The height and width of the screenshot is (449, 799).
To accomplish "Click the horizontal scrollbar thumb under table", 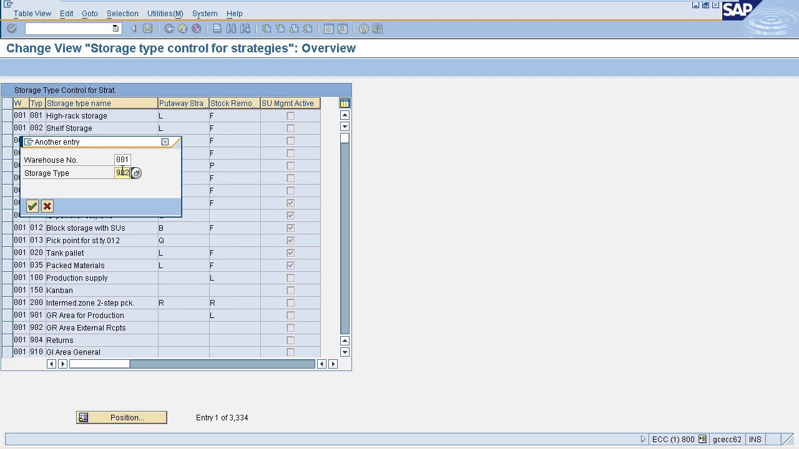I will pyautogui.click(x=100, y=364).
